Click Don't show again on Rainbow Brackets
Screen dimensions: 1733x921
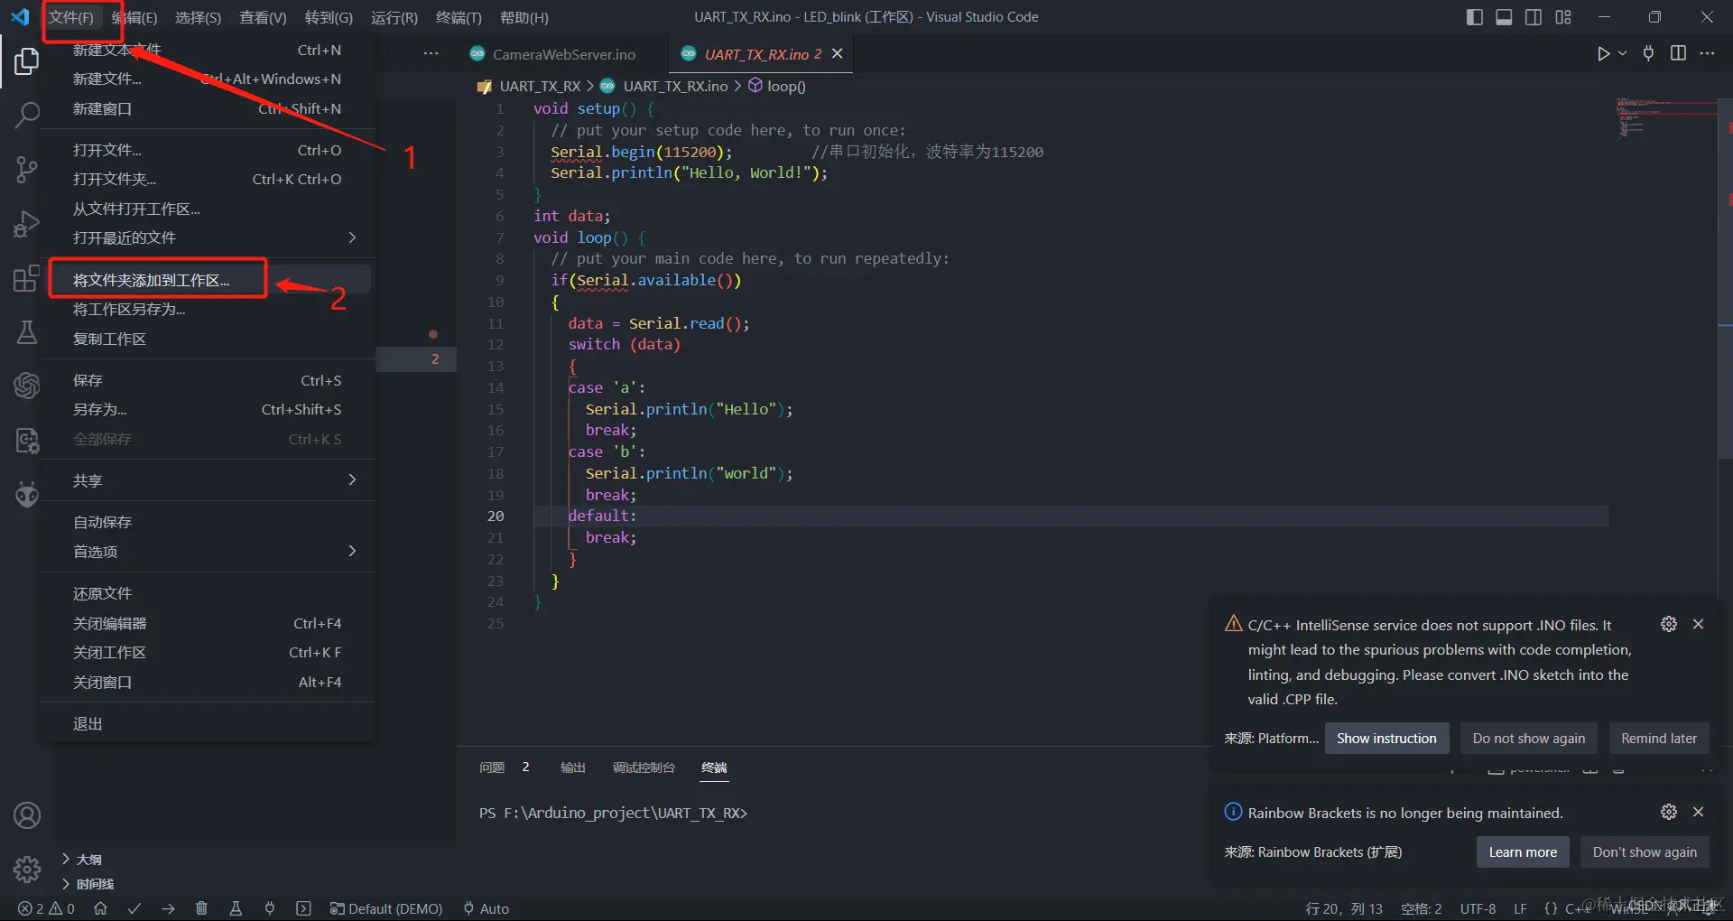point(1644,852)
